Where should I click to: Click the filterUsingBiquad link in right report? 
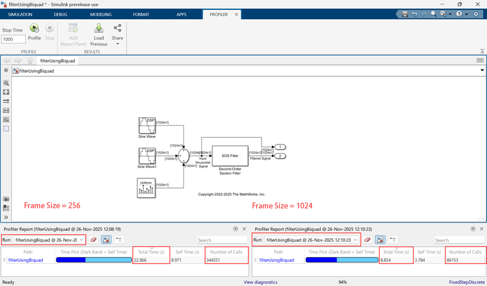click(x=276, y=260)
